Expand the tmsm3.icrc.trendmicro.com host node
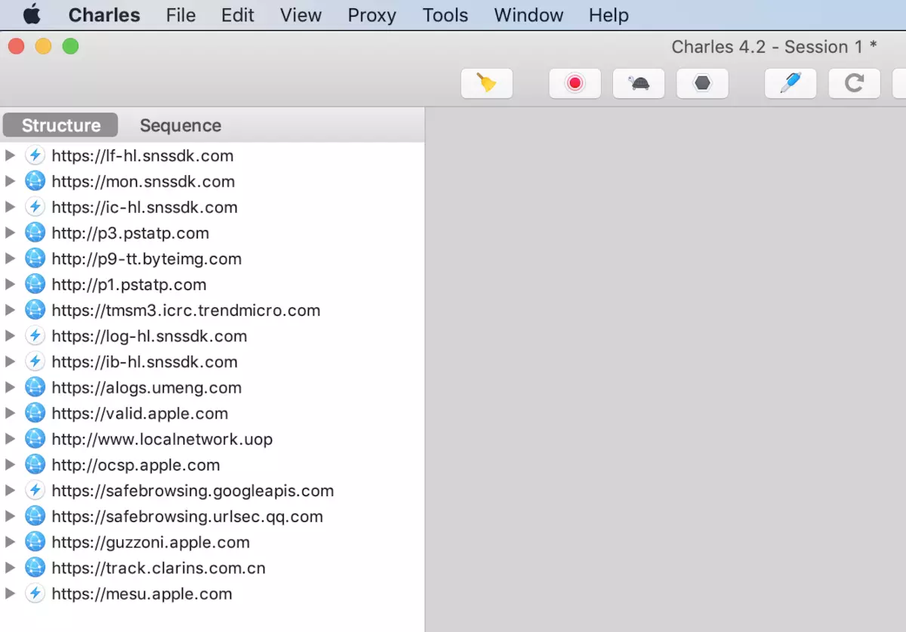 coord(10,310)
